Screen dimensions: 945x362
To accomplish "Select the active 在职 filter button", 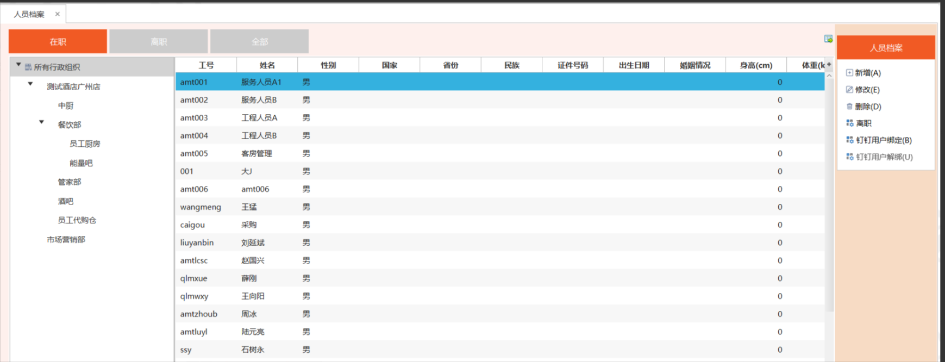I will (58, 42).
